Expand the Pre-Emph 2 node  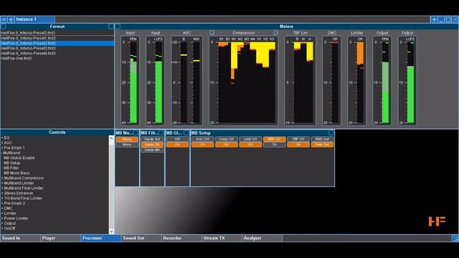[x=2, y=204]
